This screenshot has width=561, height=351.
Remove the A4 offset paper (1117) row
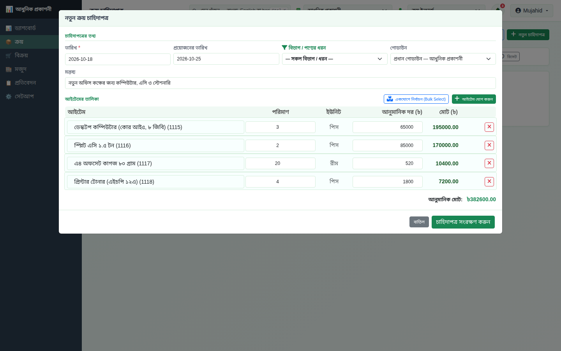pyautogui.click(x=489, y=163)
